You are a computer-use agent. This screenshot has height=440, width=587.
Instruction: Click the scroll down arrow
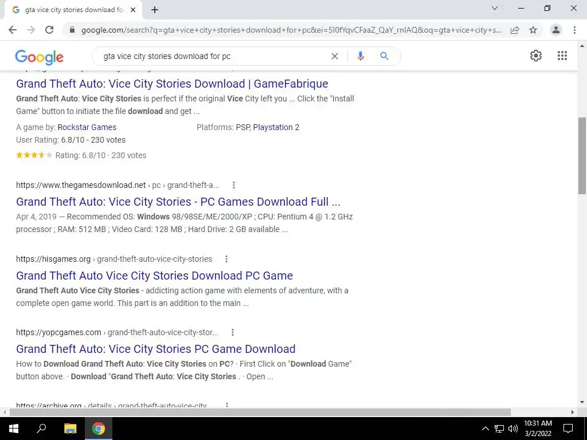click(x=582, y=403)
